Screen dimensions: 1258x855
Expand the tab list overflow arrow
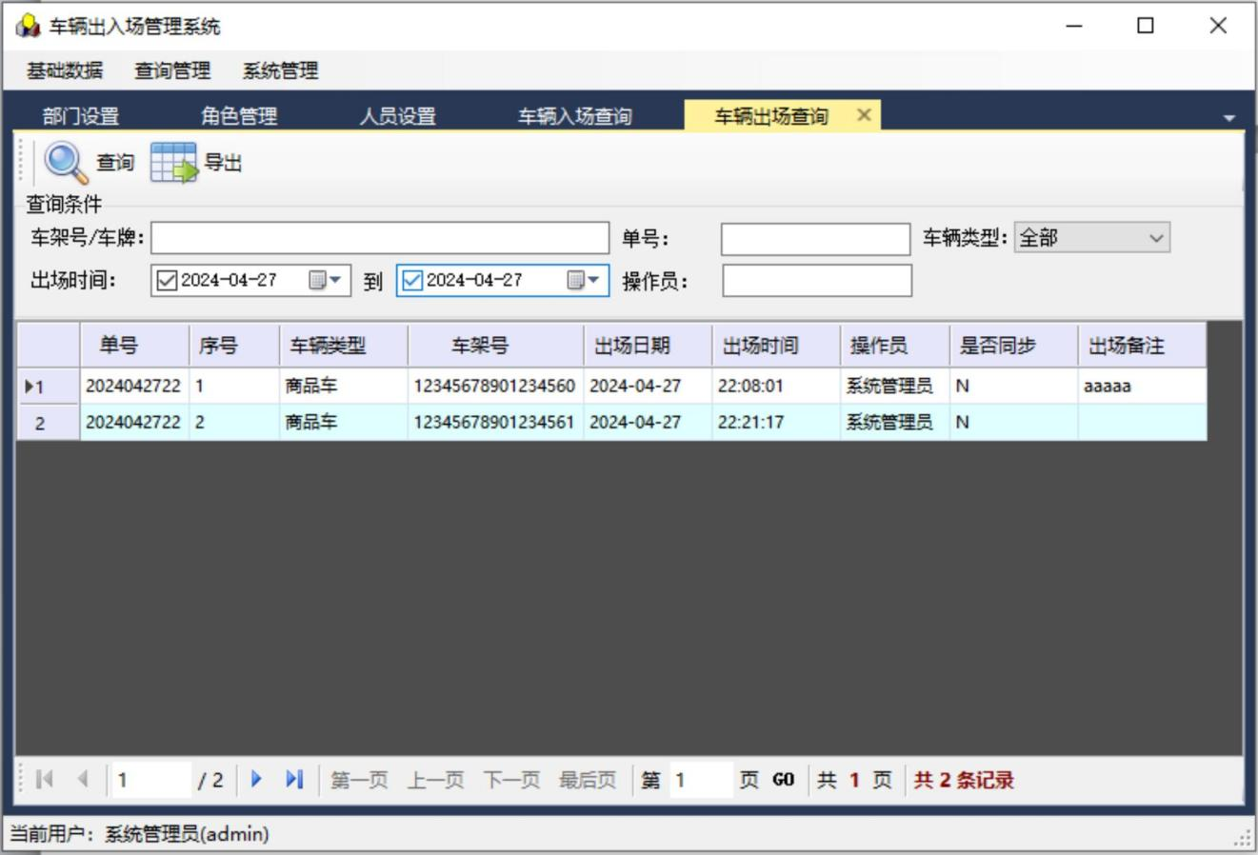coord(1228,118)
